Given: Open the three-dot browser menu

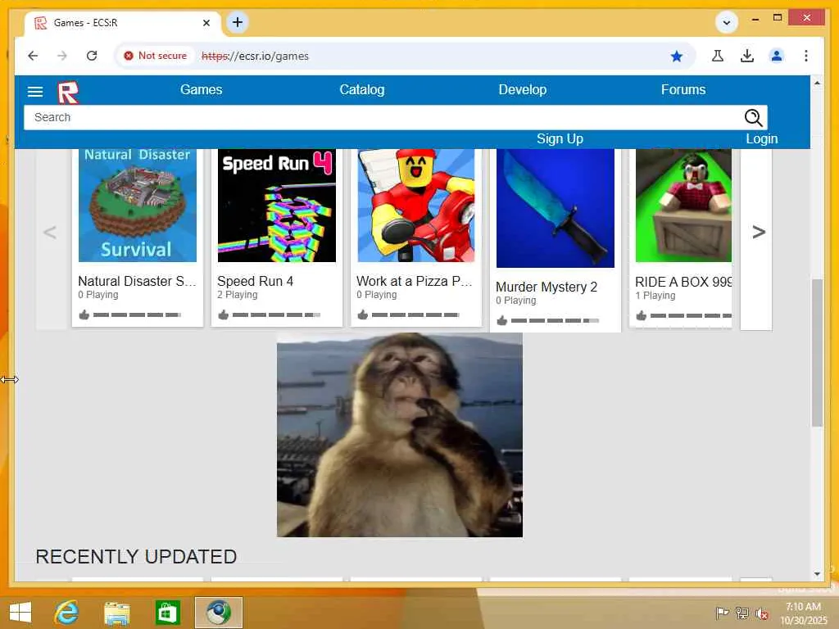Looking at the screenshot, I should (806, 56).
